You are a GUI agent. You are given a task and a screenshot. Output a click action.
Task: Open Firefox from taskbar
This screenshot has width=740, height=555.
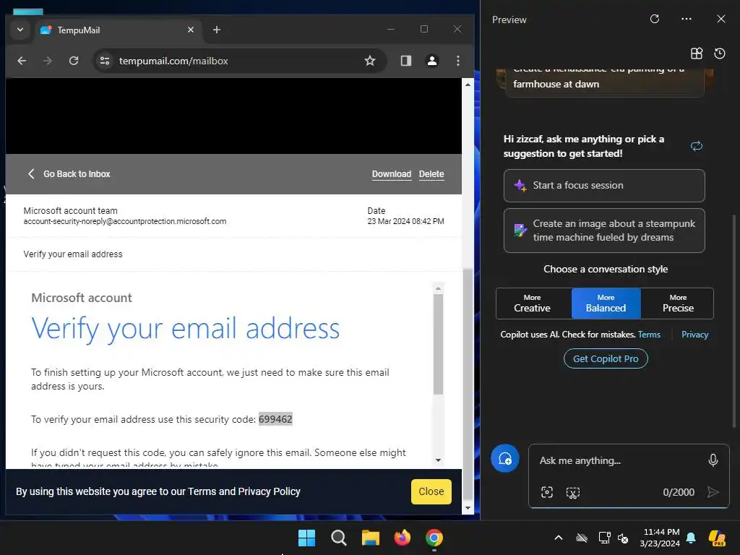click(x=402, y=538)
